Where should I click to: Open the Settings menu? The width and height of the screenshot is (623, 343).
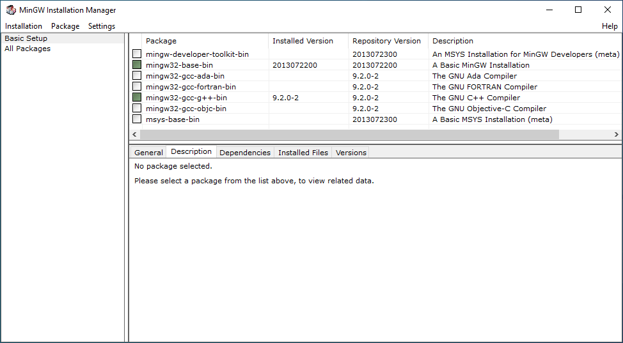coord(102,26)
